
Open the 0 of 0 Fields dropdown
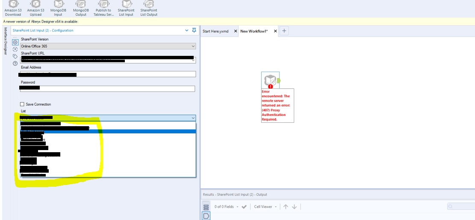(x=227, y=207)
